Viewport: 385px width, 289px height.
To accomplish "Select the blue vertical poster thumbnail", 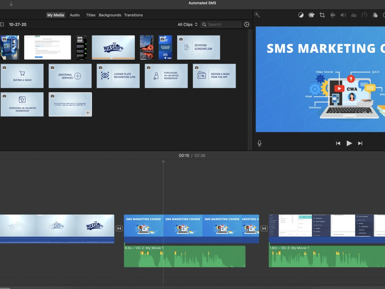I will pos(165,47).
